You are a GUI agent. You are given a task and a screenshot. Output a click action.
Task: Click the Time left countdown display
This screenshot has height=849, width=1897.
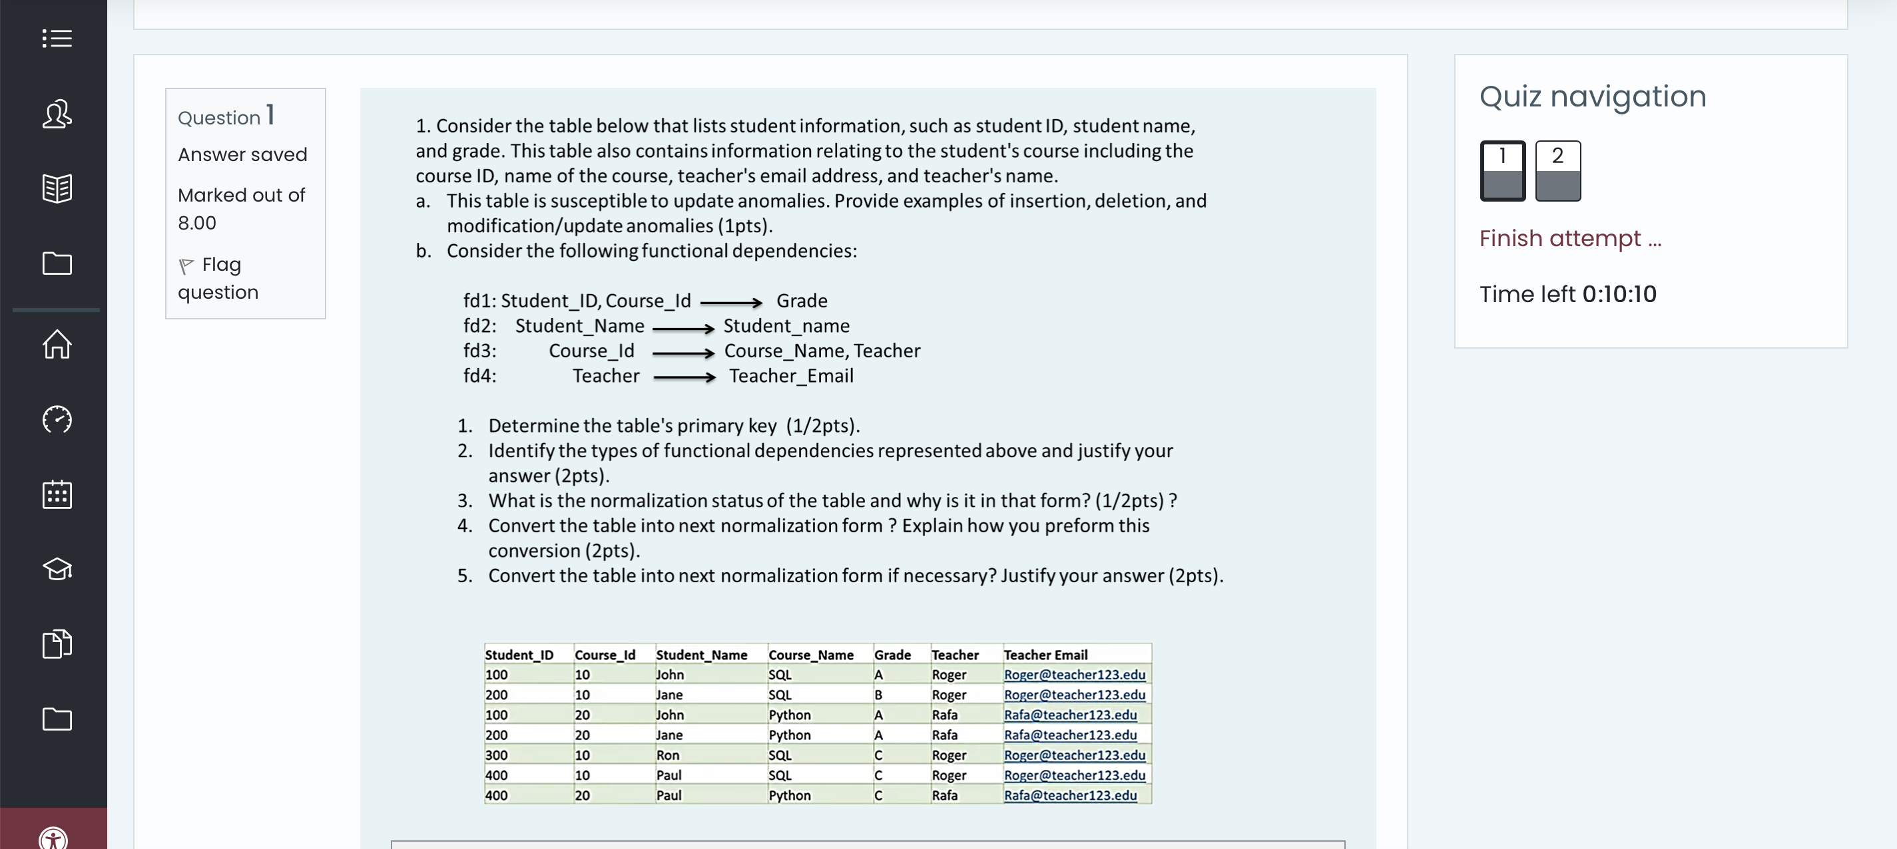pos(1568,294)
